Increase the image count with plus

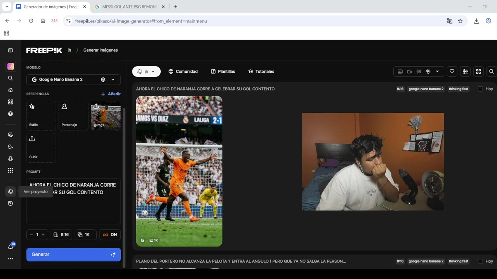[x=43, y=235]
